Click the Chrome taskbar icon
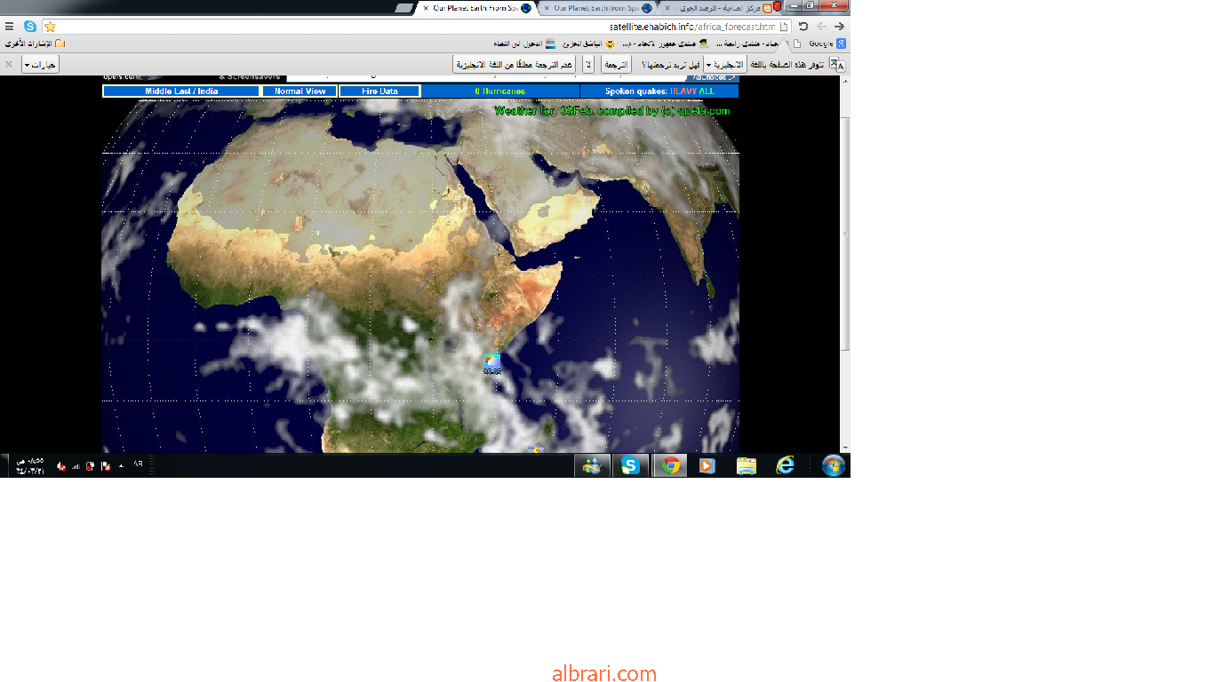This screenshot has height=682, width=1214. coord(670,465)
